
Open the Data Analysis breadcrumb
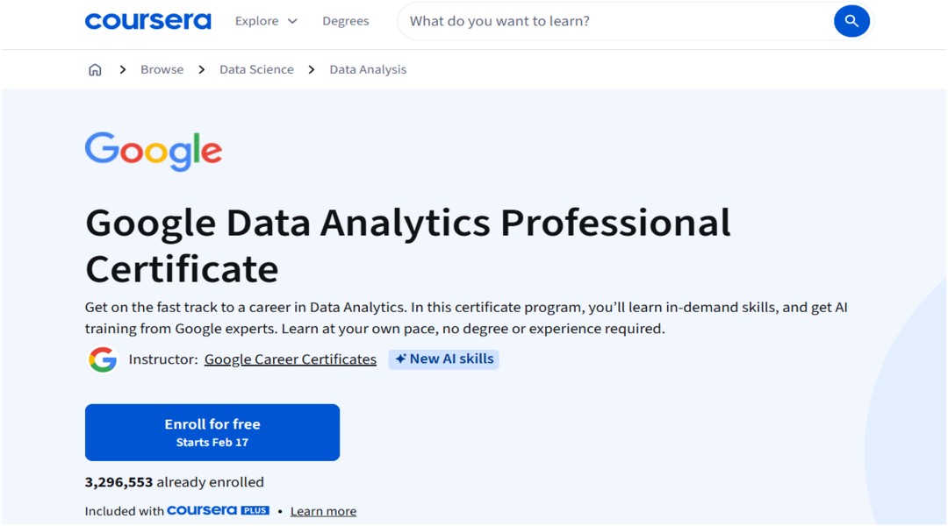(x=368, y=69)
